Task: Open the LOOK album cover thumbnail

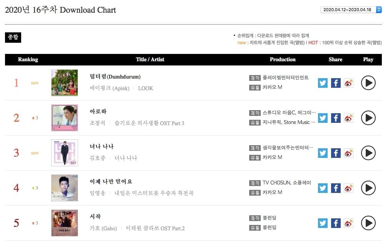Action: pos(65,83)
